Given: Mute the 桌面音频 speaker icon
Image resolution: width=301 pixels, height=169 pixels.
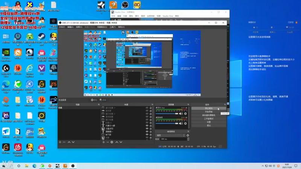Looking at the screenshot, I should coord(181,124).
